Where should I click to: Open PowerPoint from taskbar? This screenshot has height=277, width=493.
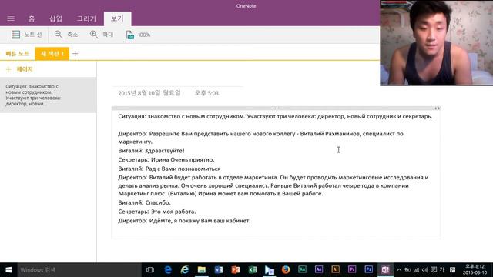pos(235,270)
